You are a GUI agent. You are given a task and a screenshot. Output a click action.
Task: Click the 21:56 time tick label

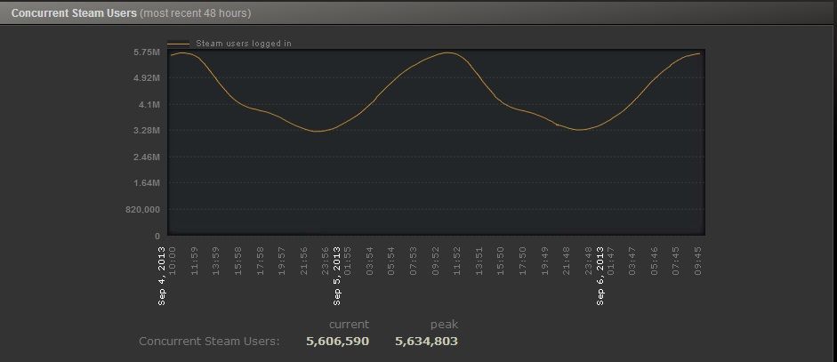click(x=303, y=261)
